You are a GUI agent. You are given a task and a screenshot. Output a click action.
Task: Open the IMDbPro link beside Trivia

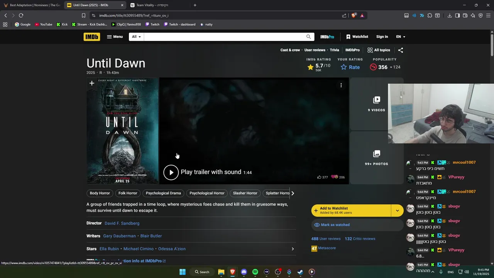pos(352,50)
